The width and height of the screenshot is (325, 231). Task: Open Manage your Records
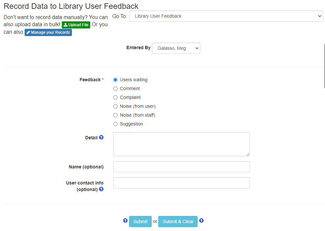(x=48, y=32)
